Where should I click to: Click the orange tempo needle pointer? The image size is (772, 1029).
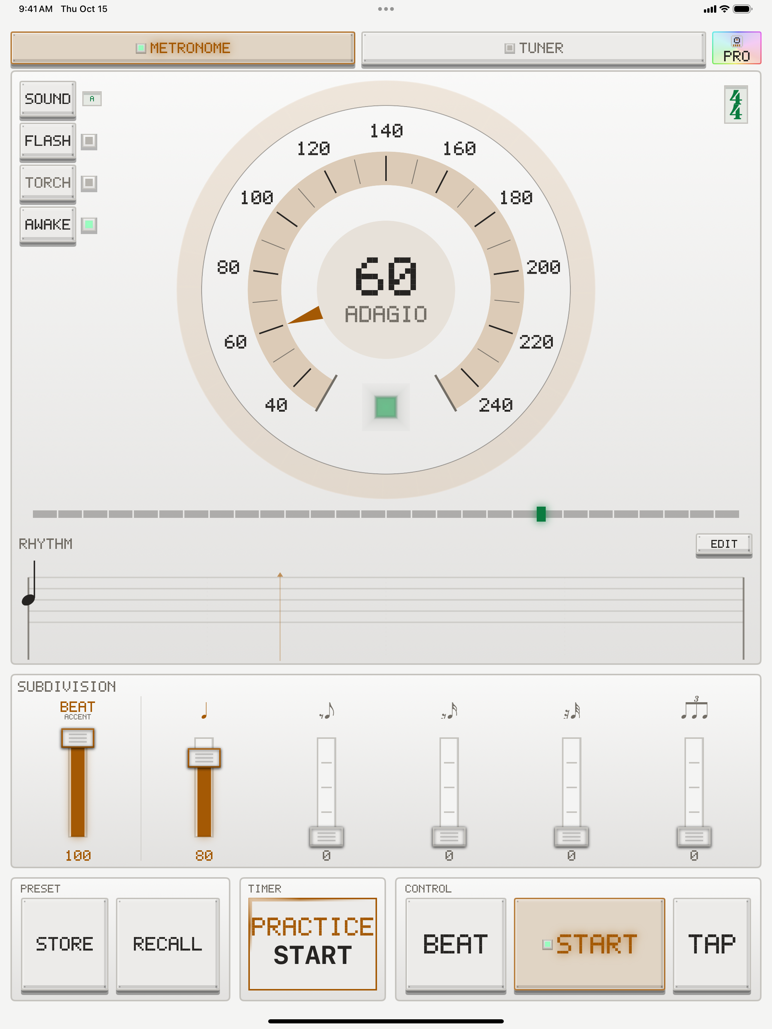[306, 316]
